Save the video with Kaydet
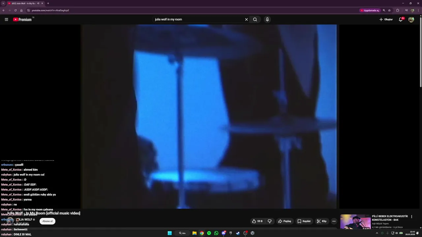The height and width of the screenshot is (237, 422). pos(304,221)
